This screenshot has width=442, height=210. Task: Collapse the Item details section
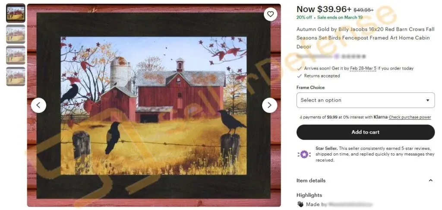[430, 180]
